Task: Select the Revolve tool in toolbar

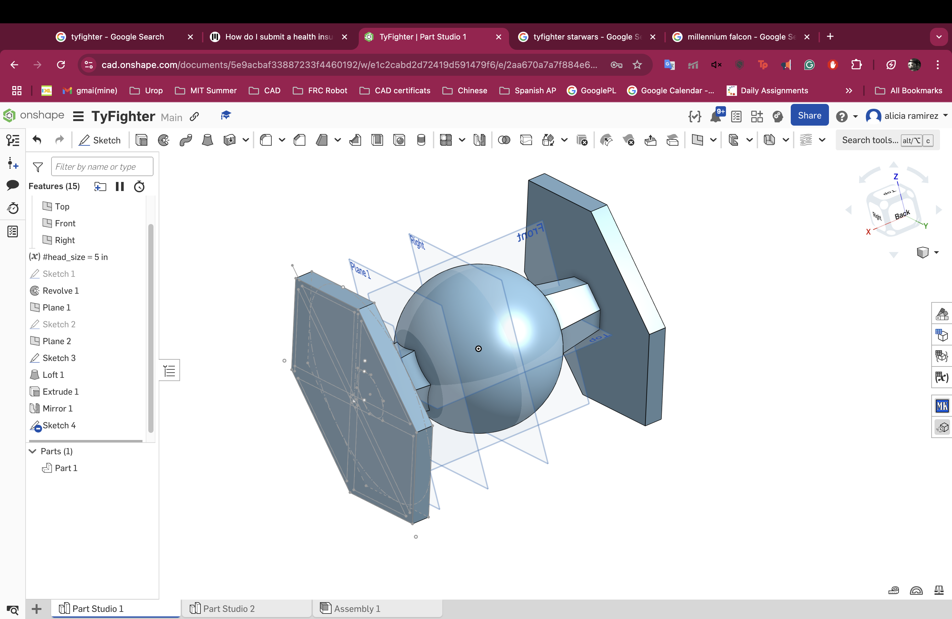Action: click(164, 141)
